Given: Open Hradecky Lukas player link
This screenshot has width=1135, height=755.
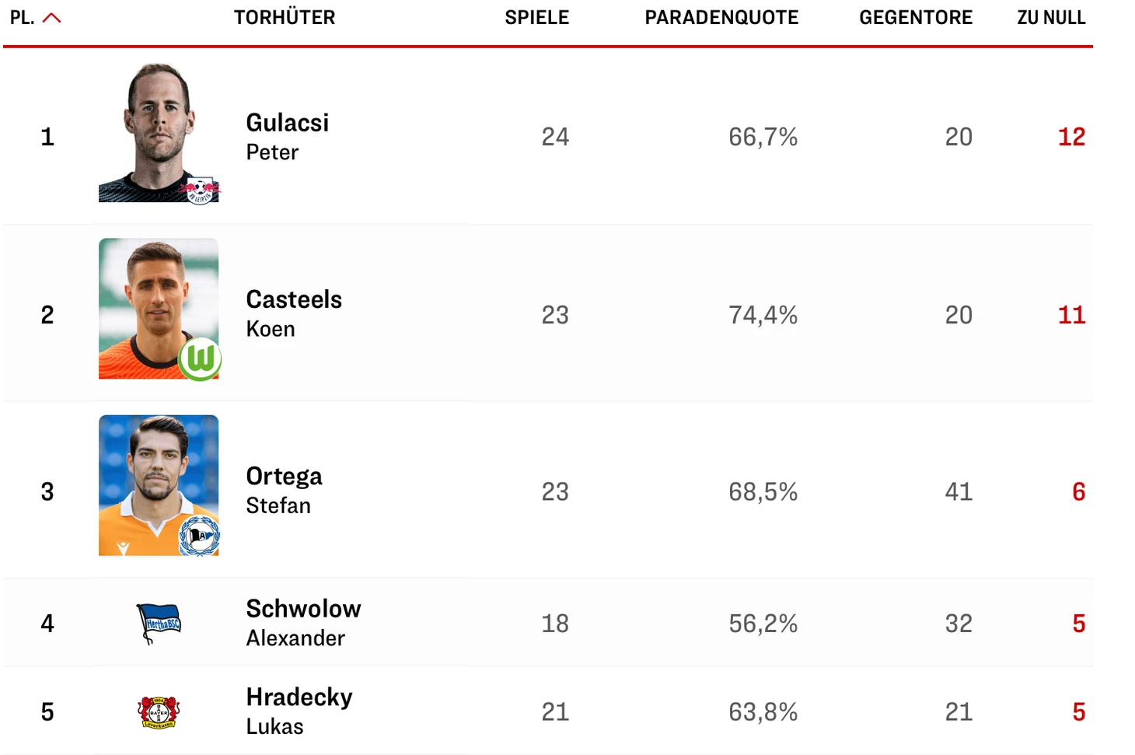Looking at the screenshot, I should pos(299,711).
